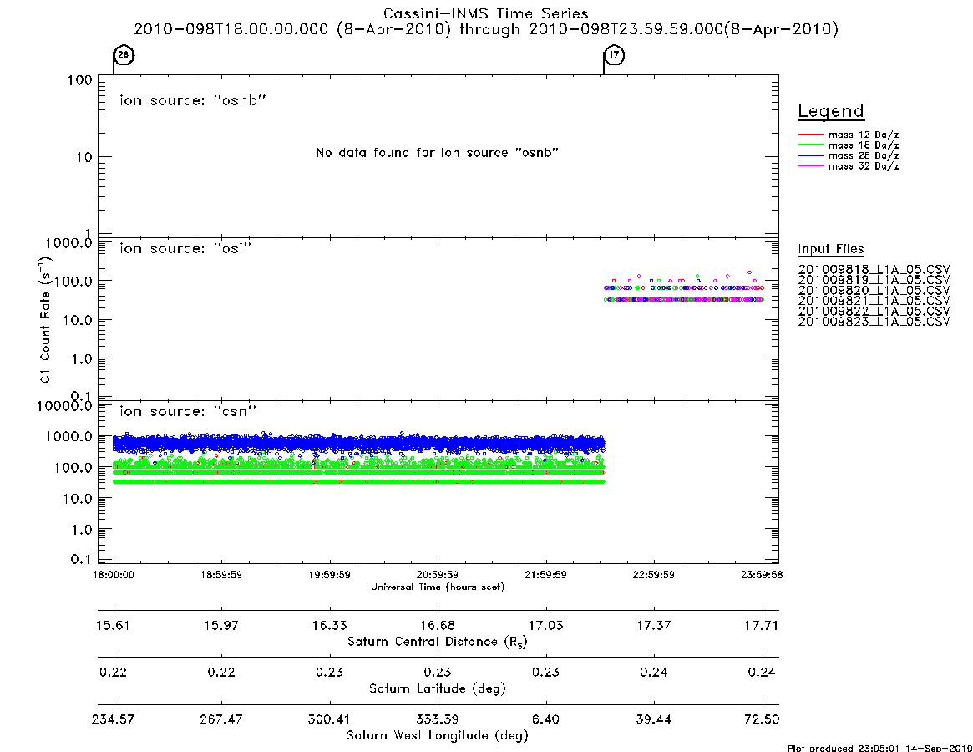Select the blue mass 28 legend line
973x752 pixels.
point(810,156)
